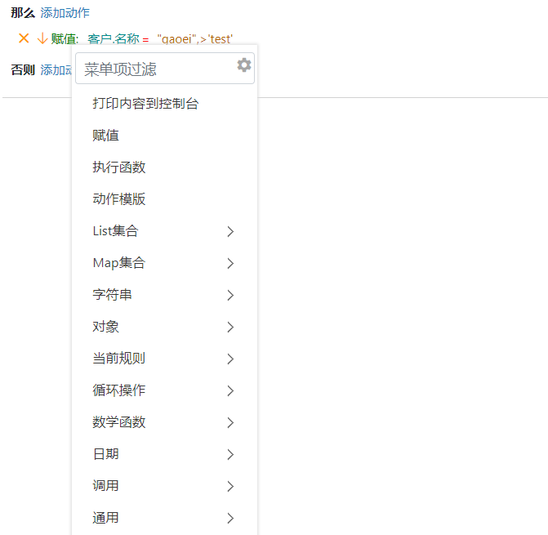This screenshot has height=535, width=548.
Task: Expand the 调用 submenu
Action: pyautogui.click(x=163, y=486)
